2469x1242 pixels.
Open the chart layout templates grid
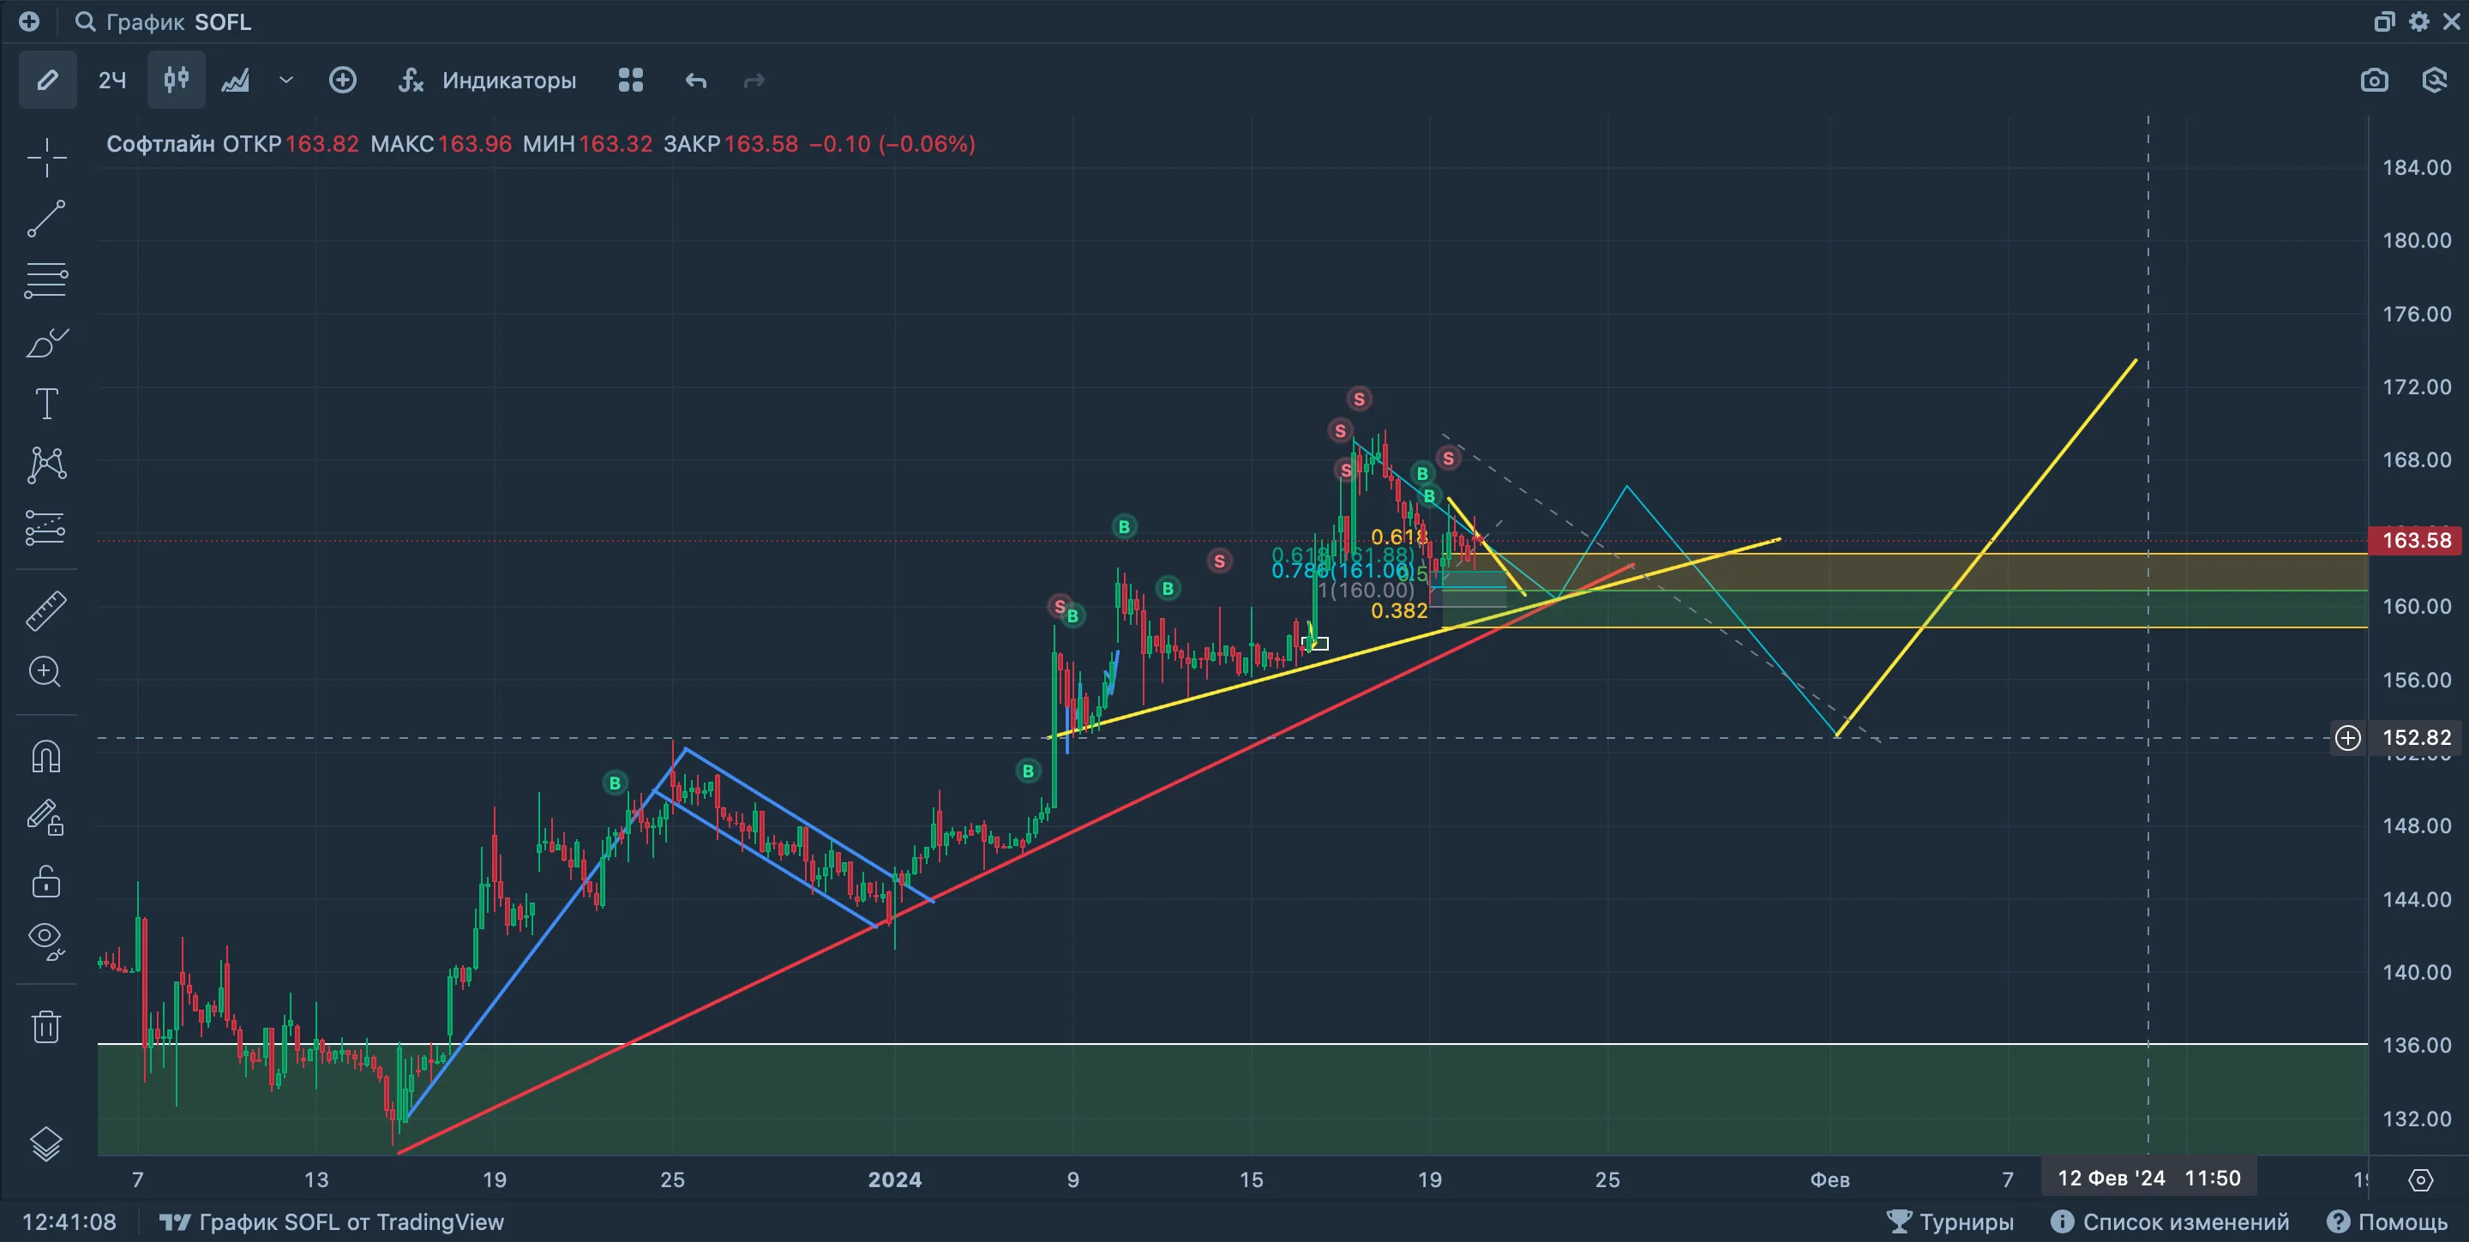631,80
